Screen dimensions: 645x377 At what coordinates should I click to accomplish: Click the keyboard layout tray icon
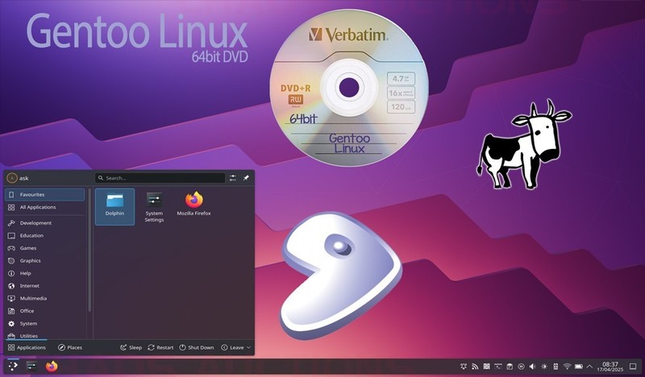click(x=487, y=367)
